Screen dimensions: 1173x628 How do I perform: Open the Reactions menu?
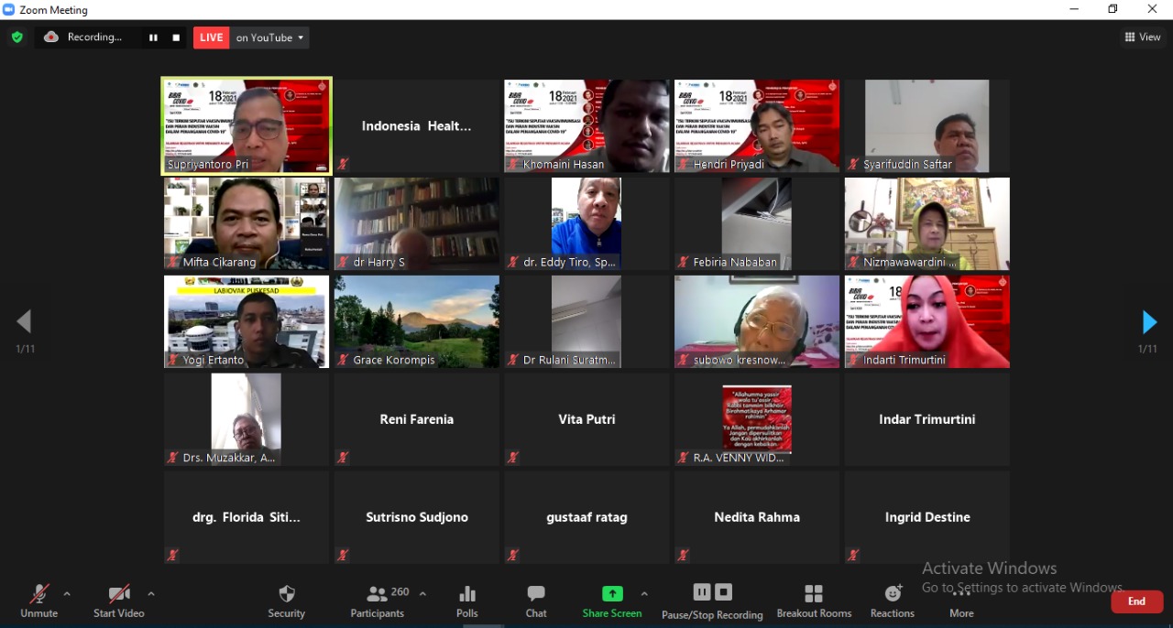[893, 601]
